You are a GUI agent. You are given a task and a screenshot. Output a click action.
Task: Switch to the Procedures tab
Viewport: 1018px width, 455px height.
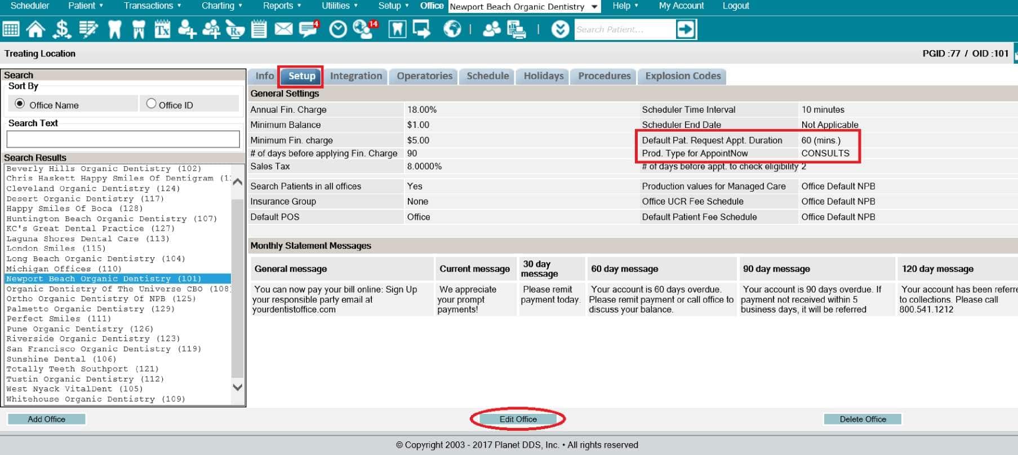pyautogui.click(x=604, y=76)
